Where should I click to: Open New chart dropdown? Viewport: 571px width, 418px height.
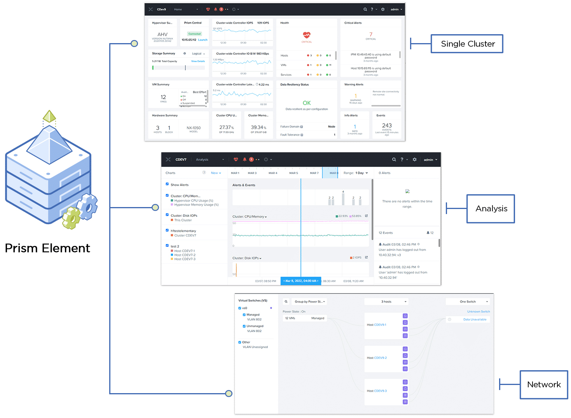(216, 173)
